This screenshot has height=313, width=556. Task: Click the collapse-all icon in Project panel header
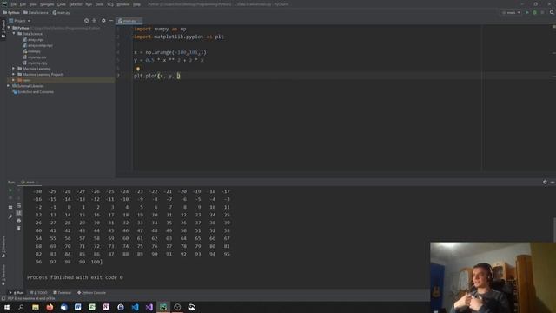coord(95,21)
